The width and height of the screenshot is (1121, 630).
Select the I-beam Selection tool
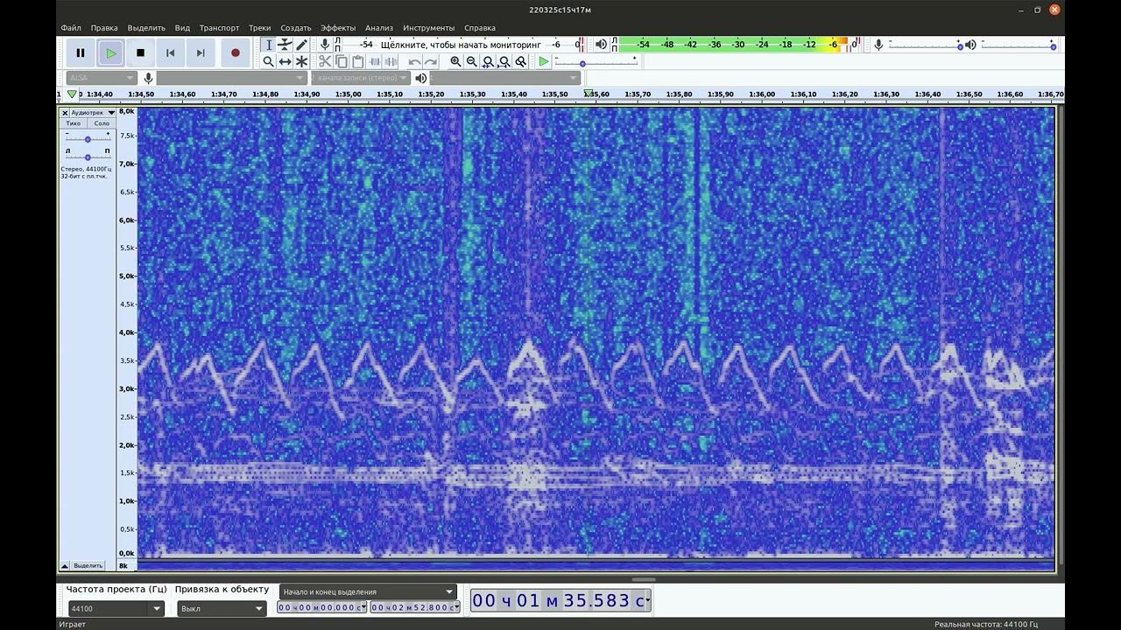coord(269,45)
